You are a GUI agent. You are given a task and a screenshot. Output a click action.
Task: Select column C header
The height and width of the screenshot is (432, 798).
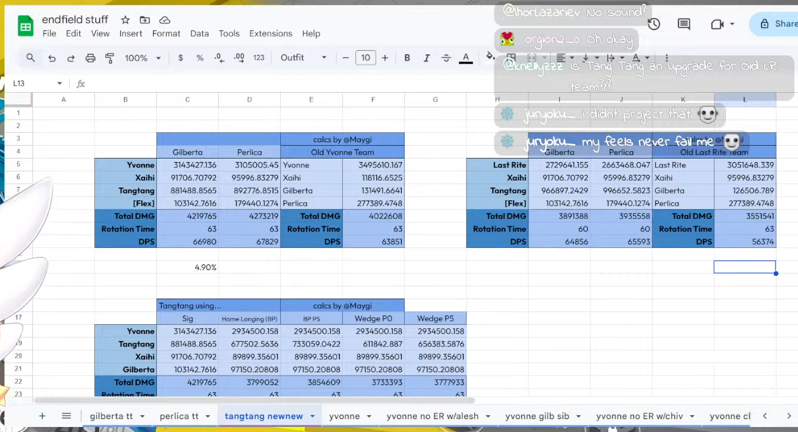pos(188,99)
